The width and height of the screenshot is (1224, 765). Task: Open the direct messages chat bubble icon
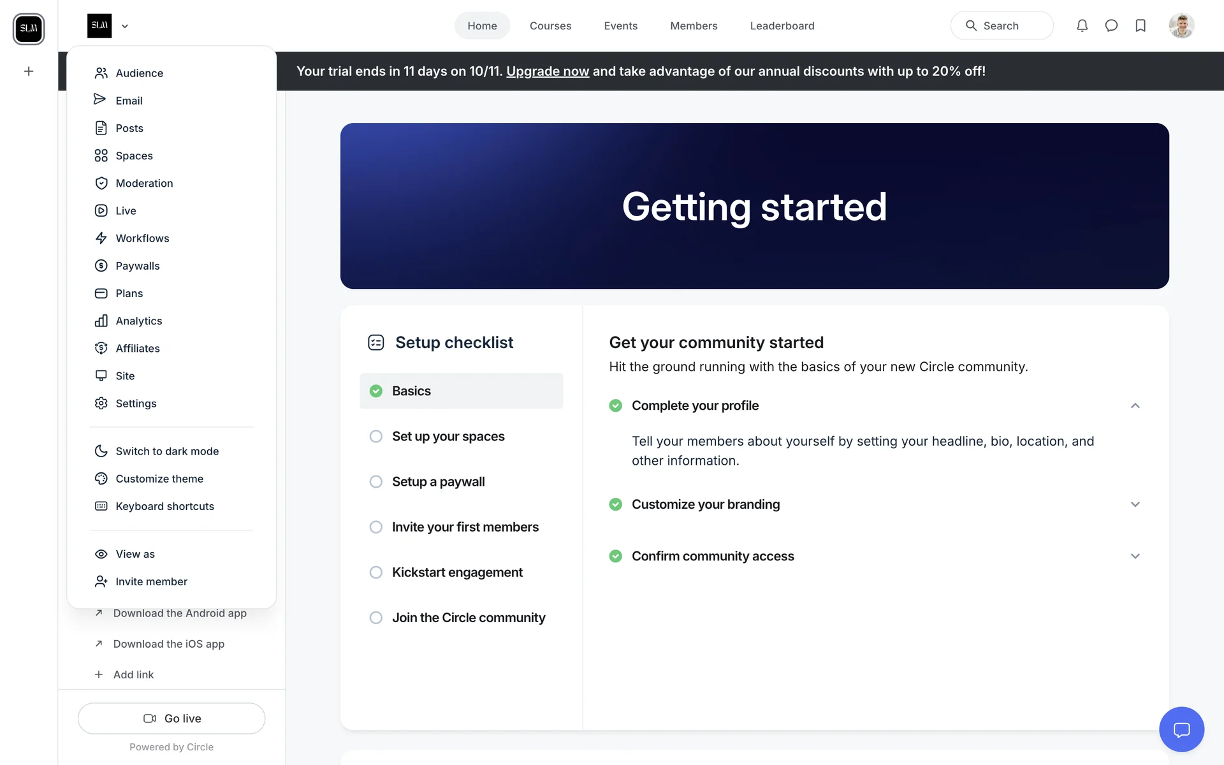pos(1111,25)
